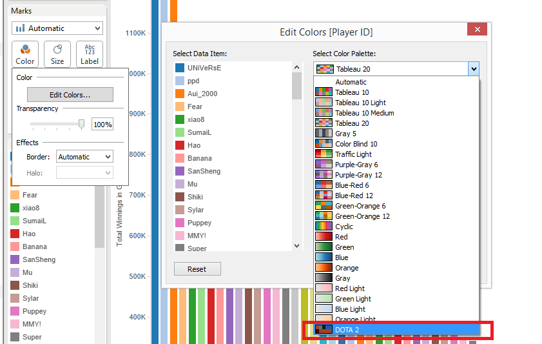Click the Reset button
Image resolution: width=542 pixels, height=344 pixels.
pyautogui.click(x=197, y=269)
